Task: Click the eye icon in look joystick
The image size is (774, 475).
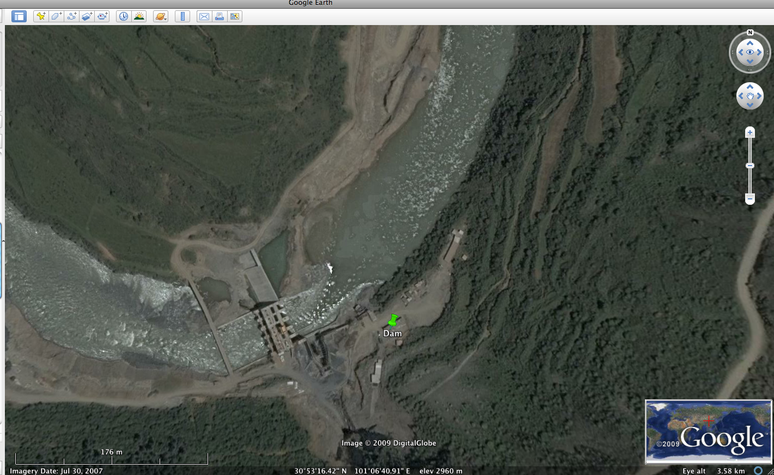Action: point(750,52)
